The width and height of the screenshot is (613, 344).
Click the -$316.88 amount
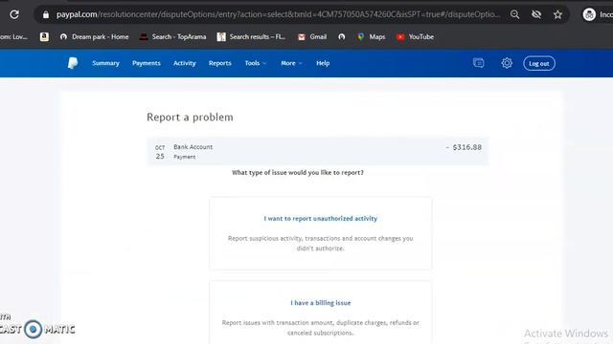point(464,147)
